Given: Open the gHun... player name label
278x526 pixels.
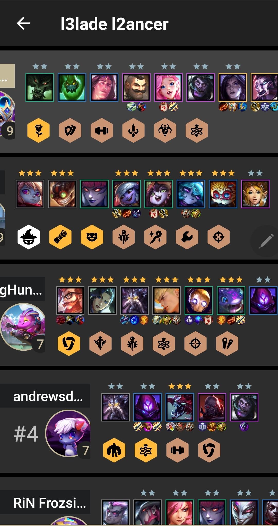Looking at the screenshot, I should 21,290.
